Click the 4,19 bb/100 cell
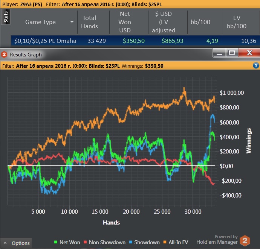Viewport: 260px width, 249px height. pos(212,41)
